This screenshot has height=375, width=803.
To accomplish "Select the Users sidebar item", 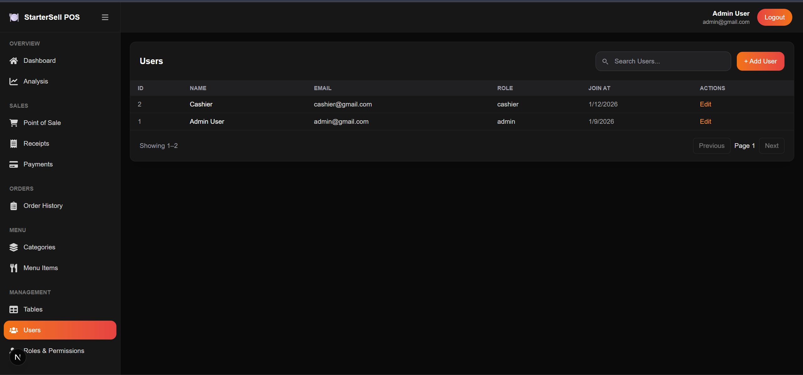I will (x=60, y=330).
